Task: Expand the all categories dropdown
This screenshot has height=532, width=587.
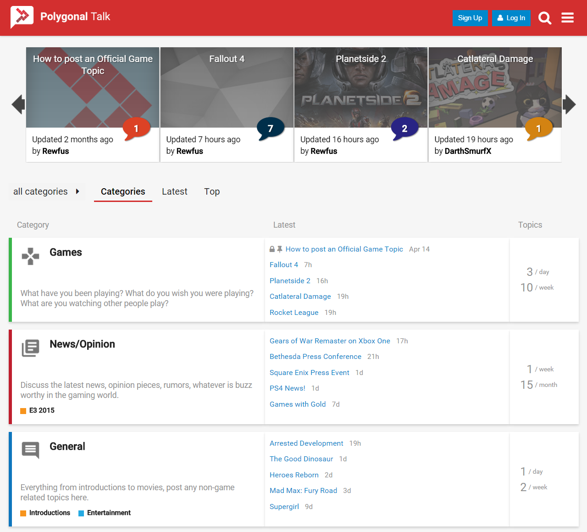Action: pos(46,191)
